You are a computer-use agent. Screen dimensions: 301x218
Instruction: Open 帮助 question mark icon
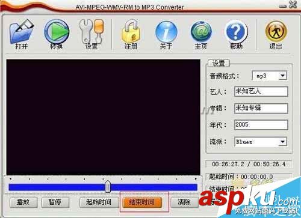tap(236, 34)
